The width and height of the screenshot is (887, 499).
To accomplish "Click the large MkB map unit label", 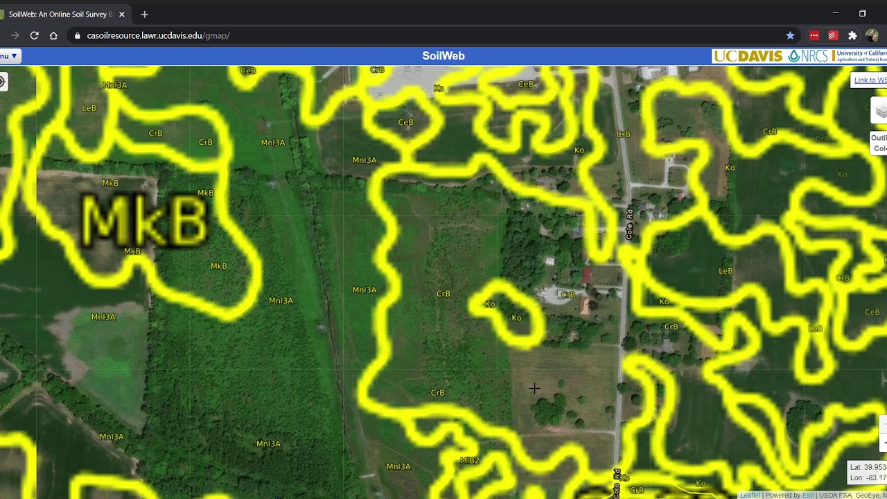I will [x=144, y=222].
